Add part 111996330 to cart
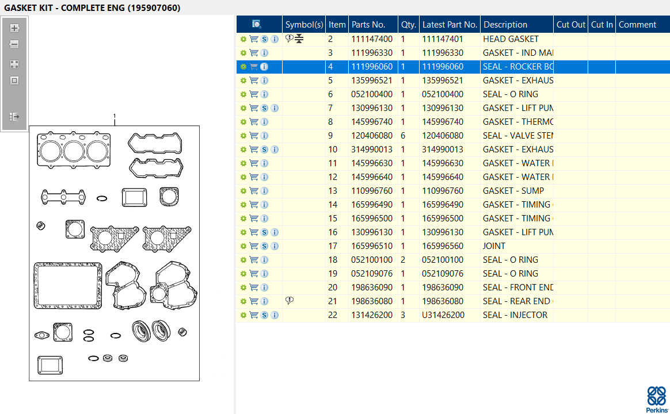Viewport: 670px width, 414px height. (x=254, y=52)
